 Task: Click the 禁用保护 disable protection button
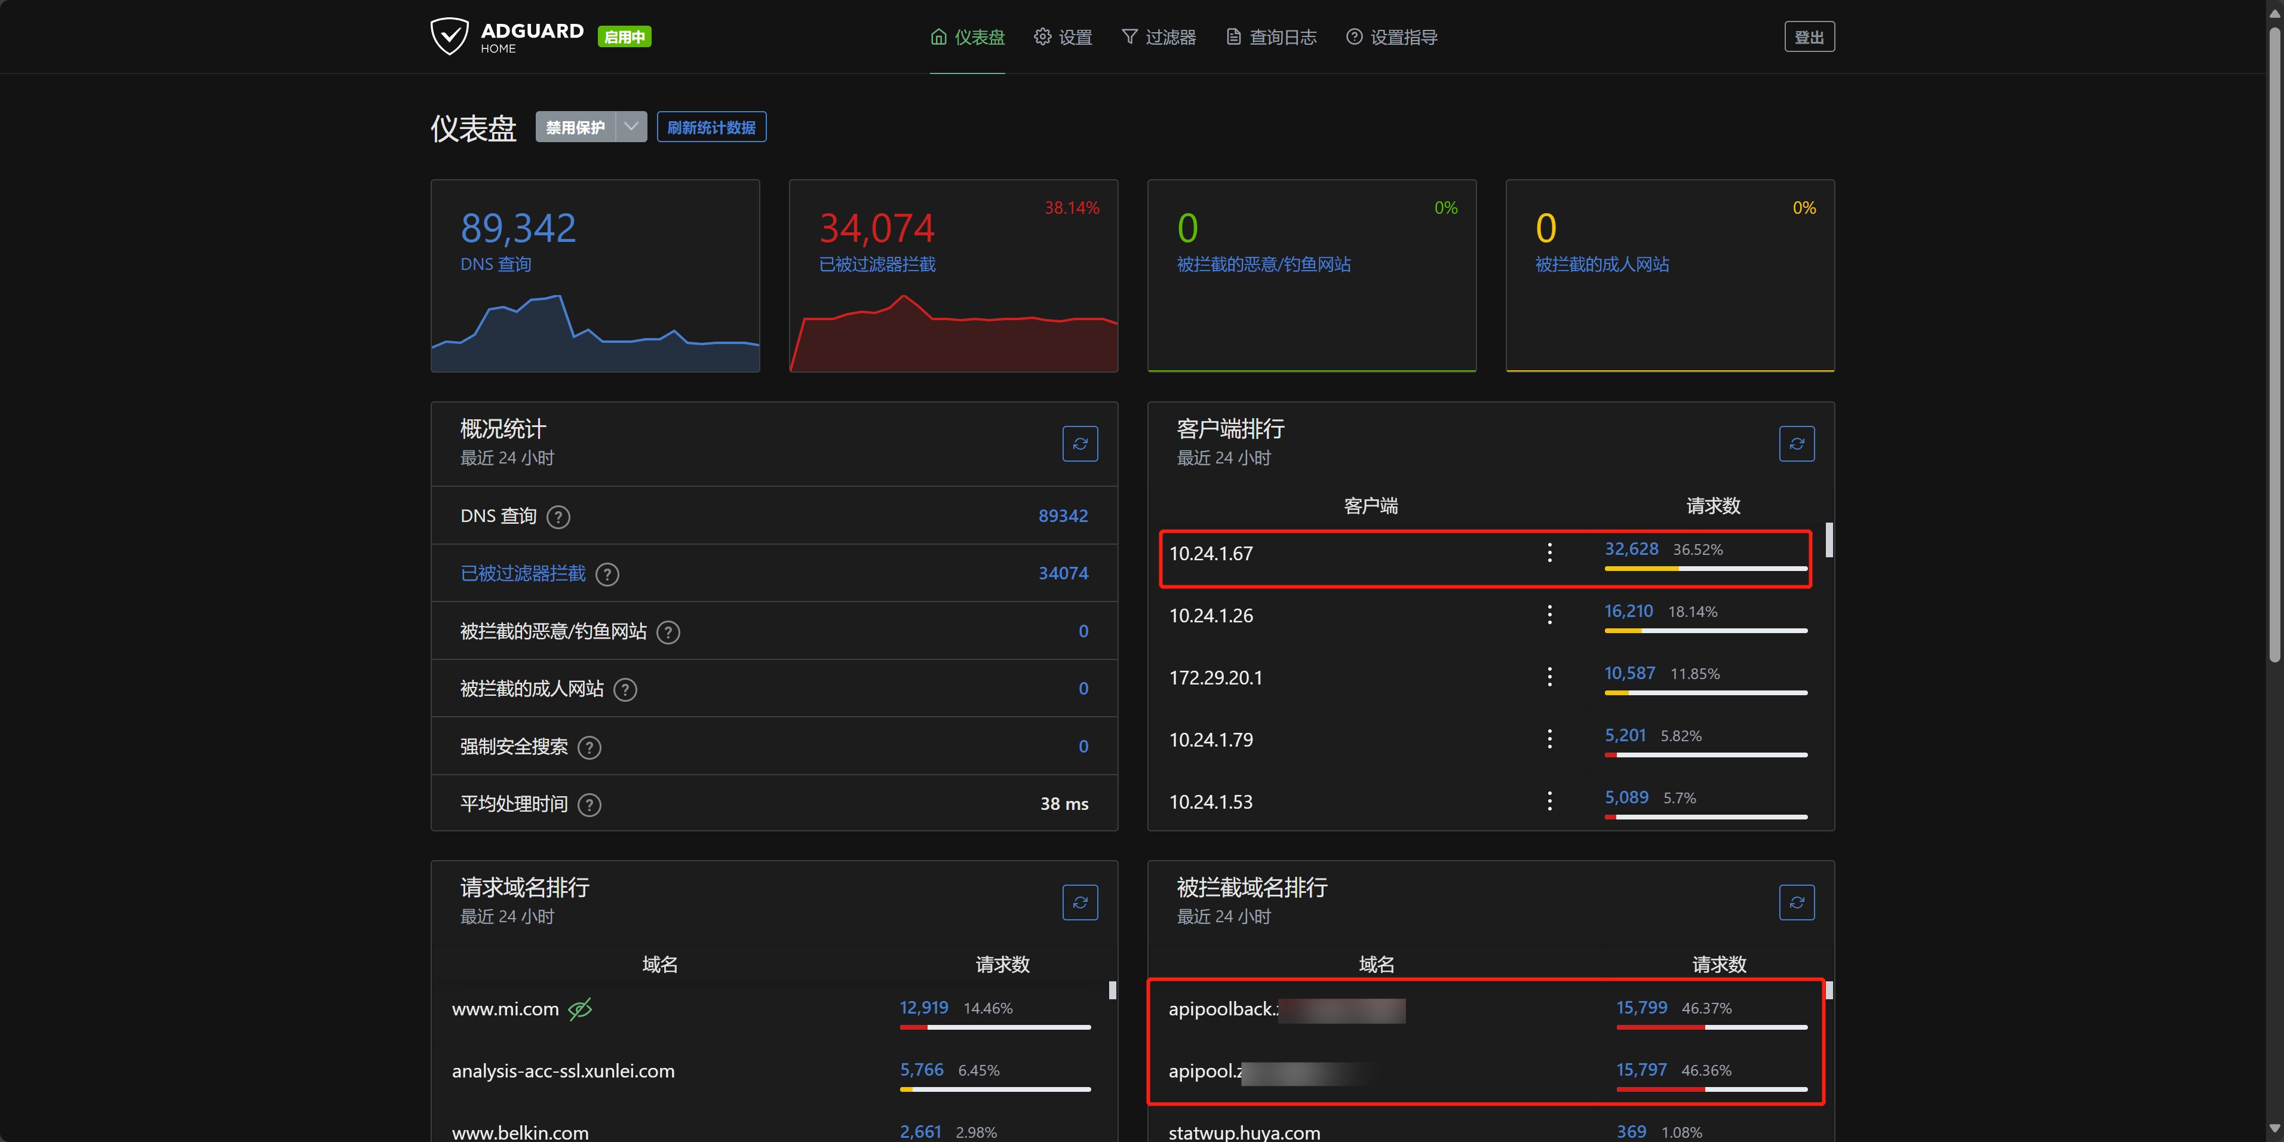click(575, 127)
